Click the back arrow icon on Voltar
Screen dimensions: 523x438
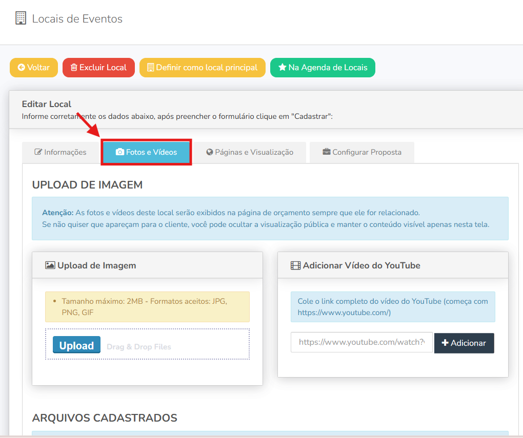(22, 67)
